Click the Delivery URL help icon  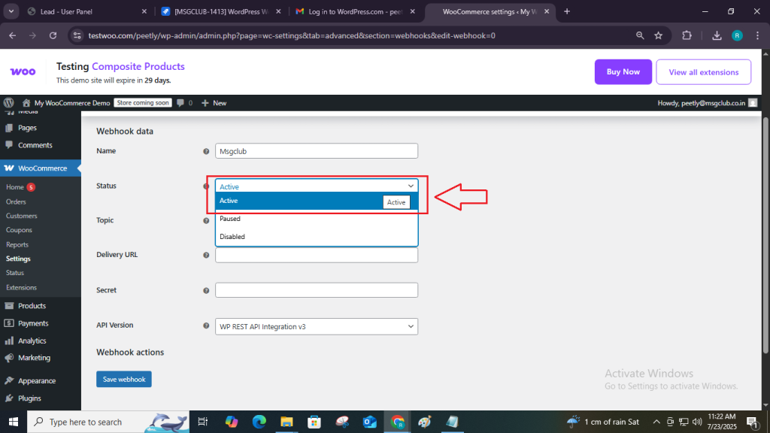pos(206,255)
